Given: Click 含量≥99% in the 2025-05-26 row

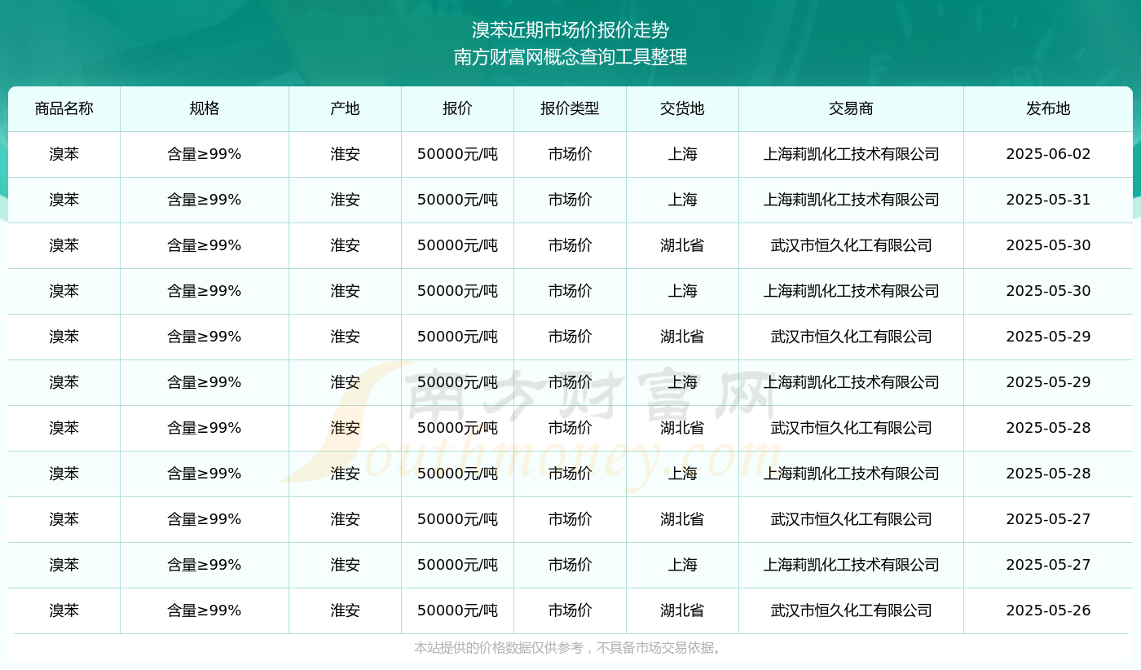Looking at the screenshot, I should point(205,610).
